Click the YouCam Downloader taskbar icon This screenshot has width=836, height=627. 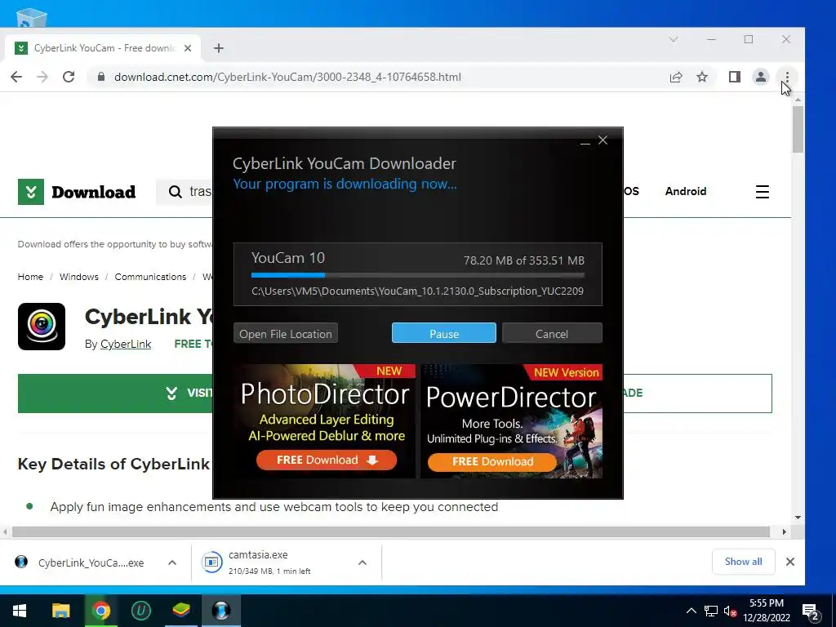[x=221, y=611]
